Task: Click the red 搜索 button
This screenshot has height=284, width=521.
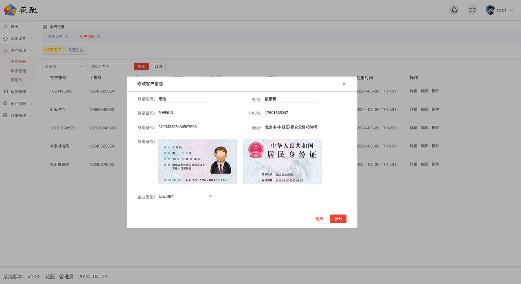Action: 141,67
